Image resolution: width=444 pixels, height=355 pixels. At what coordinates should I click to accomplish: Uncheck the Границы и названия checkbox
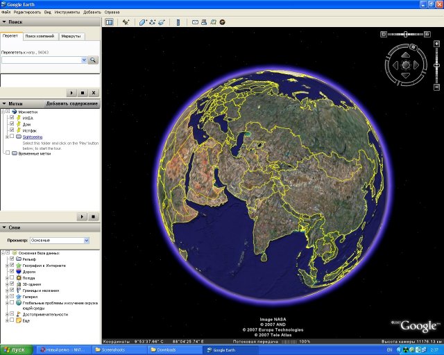[x=12, y=290]
